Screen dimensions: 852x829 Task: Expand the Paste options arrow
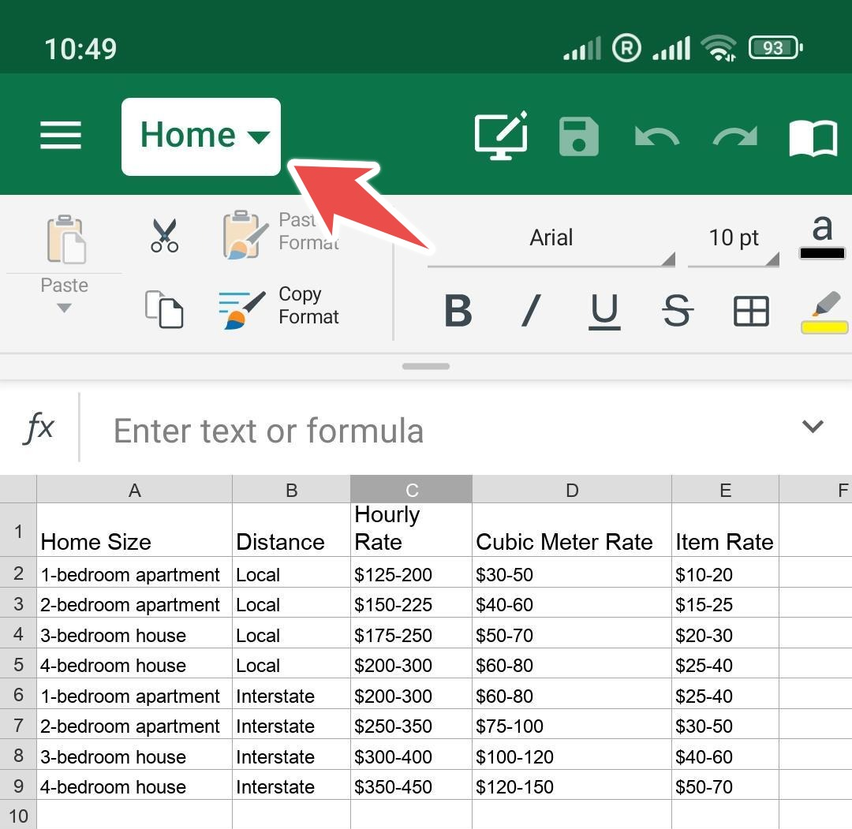coord(64,308)
